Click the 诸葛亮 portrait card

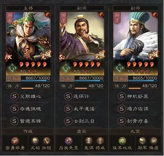[135, 44]
